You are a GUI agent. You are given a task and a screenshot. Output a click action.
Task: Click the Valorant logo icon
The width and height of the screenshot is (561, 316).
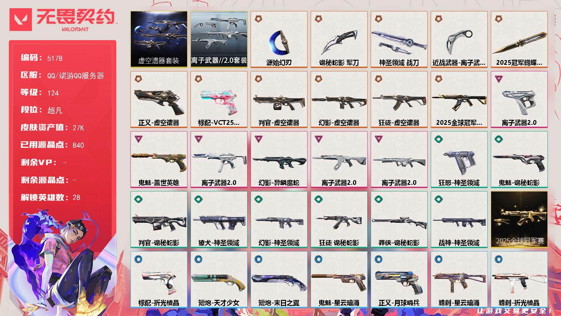tap(21, 20)
